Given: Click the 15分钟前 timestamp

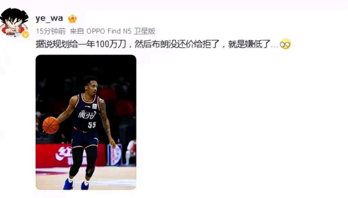Looking at the screenshot, I should pyautogui.click(x=51, y=31).
